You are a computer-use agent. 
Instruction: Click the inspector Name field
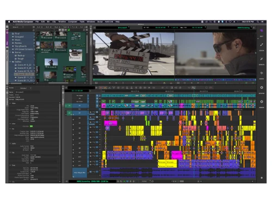click(x=28, y=92)
